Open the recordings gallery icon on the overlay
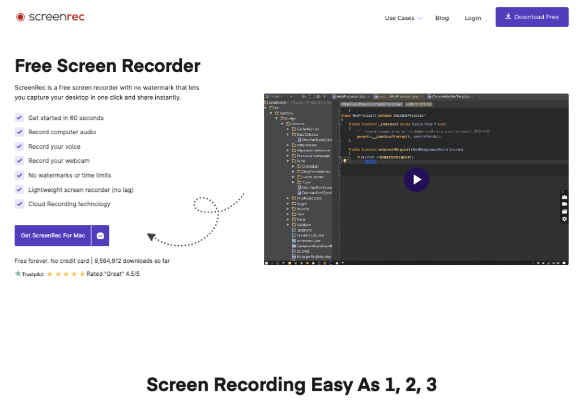The image size is (580, 410). coord(564,211)
